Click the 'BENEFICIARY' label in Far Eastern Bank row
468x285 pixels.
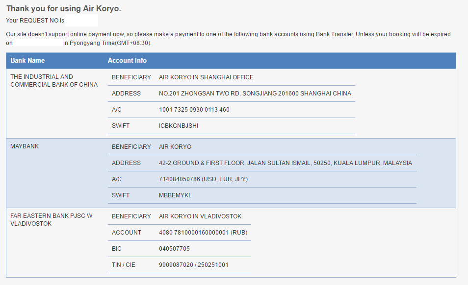131,216
